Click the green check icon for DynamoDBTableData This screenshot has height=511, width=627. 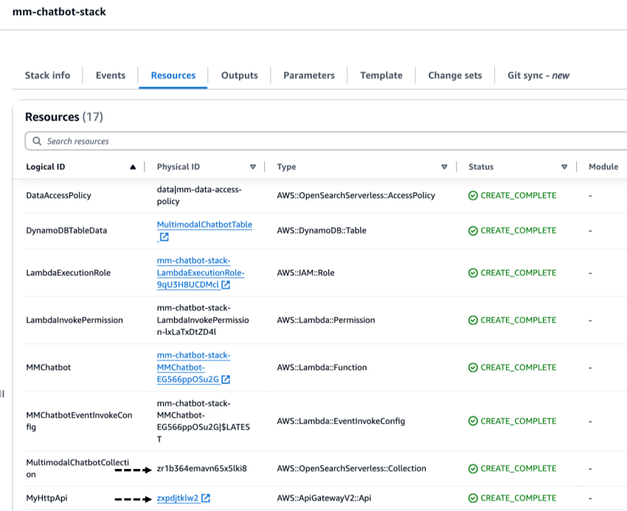point(472,229)
